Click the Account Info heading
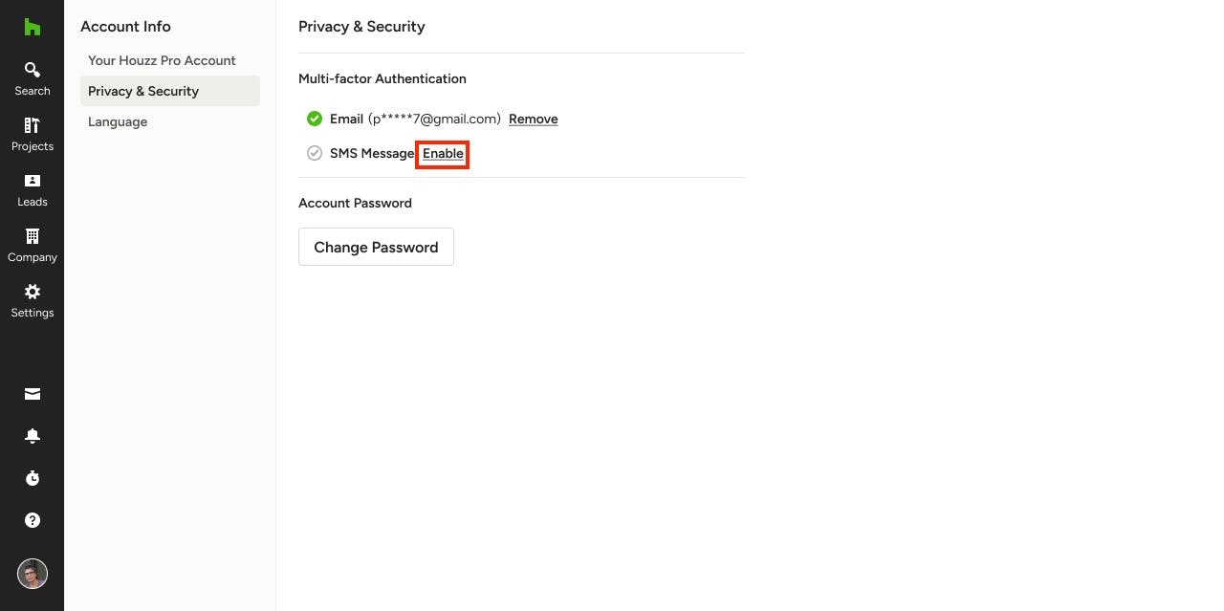Viewport: 1224px width, 611px height. tap(125, 26)
